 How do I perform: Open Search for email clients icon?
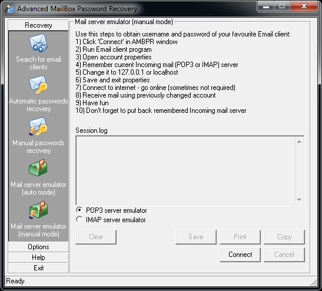tap(38, 43)
